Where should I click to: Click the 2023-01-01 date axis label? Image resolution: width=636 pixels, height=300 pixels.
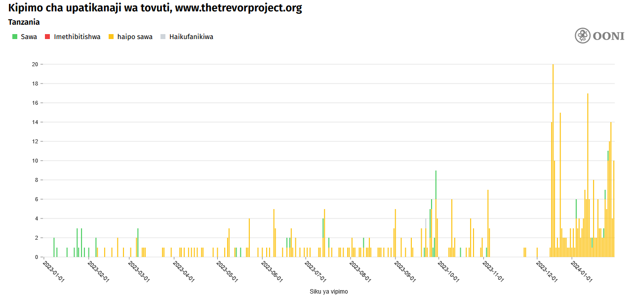click(53, 272)
